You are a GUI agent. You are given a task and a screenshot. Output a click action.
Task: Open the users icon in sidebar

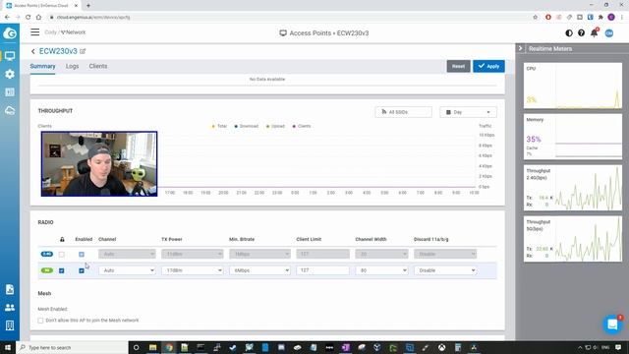pyautogui.click(x=10, y=308)
